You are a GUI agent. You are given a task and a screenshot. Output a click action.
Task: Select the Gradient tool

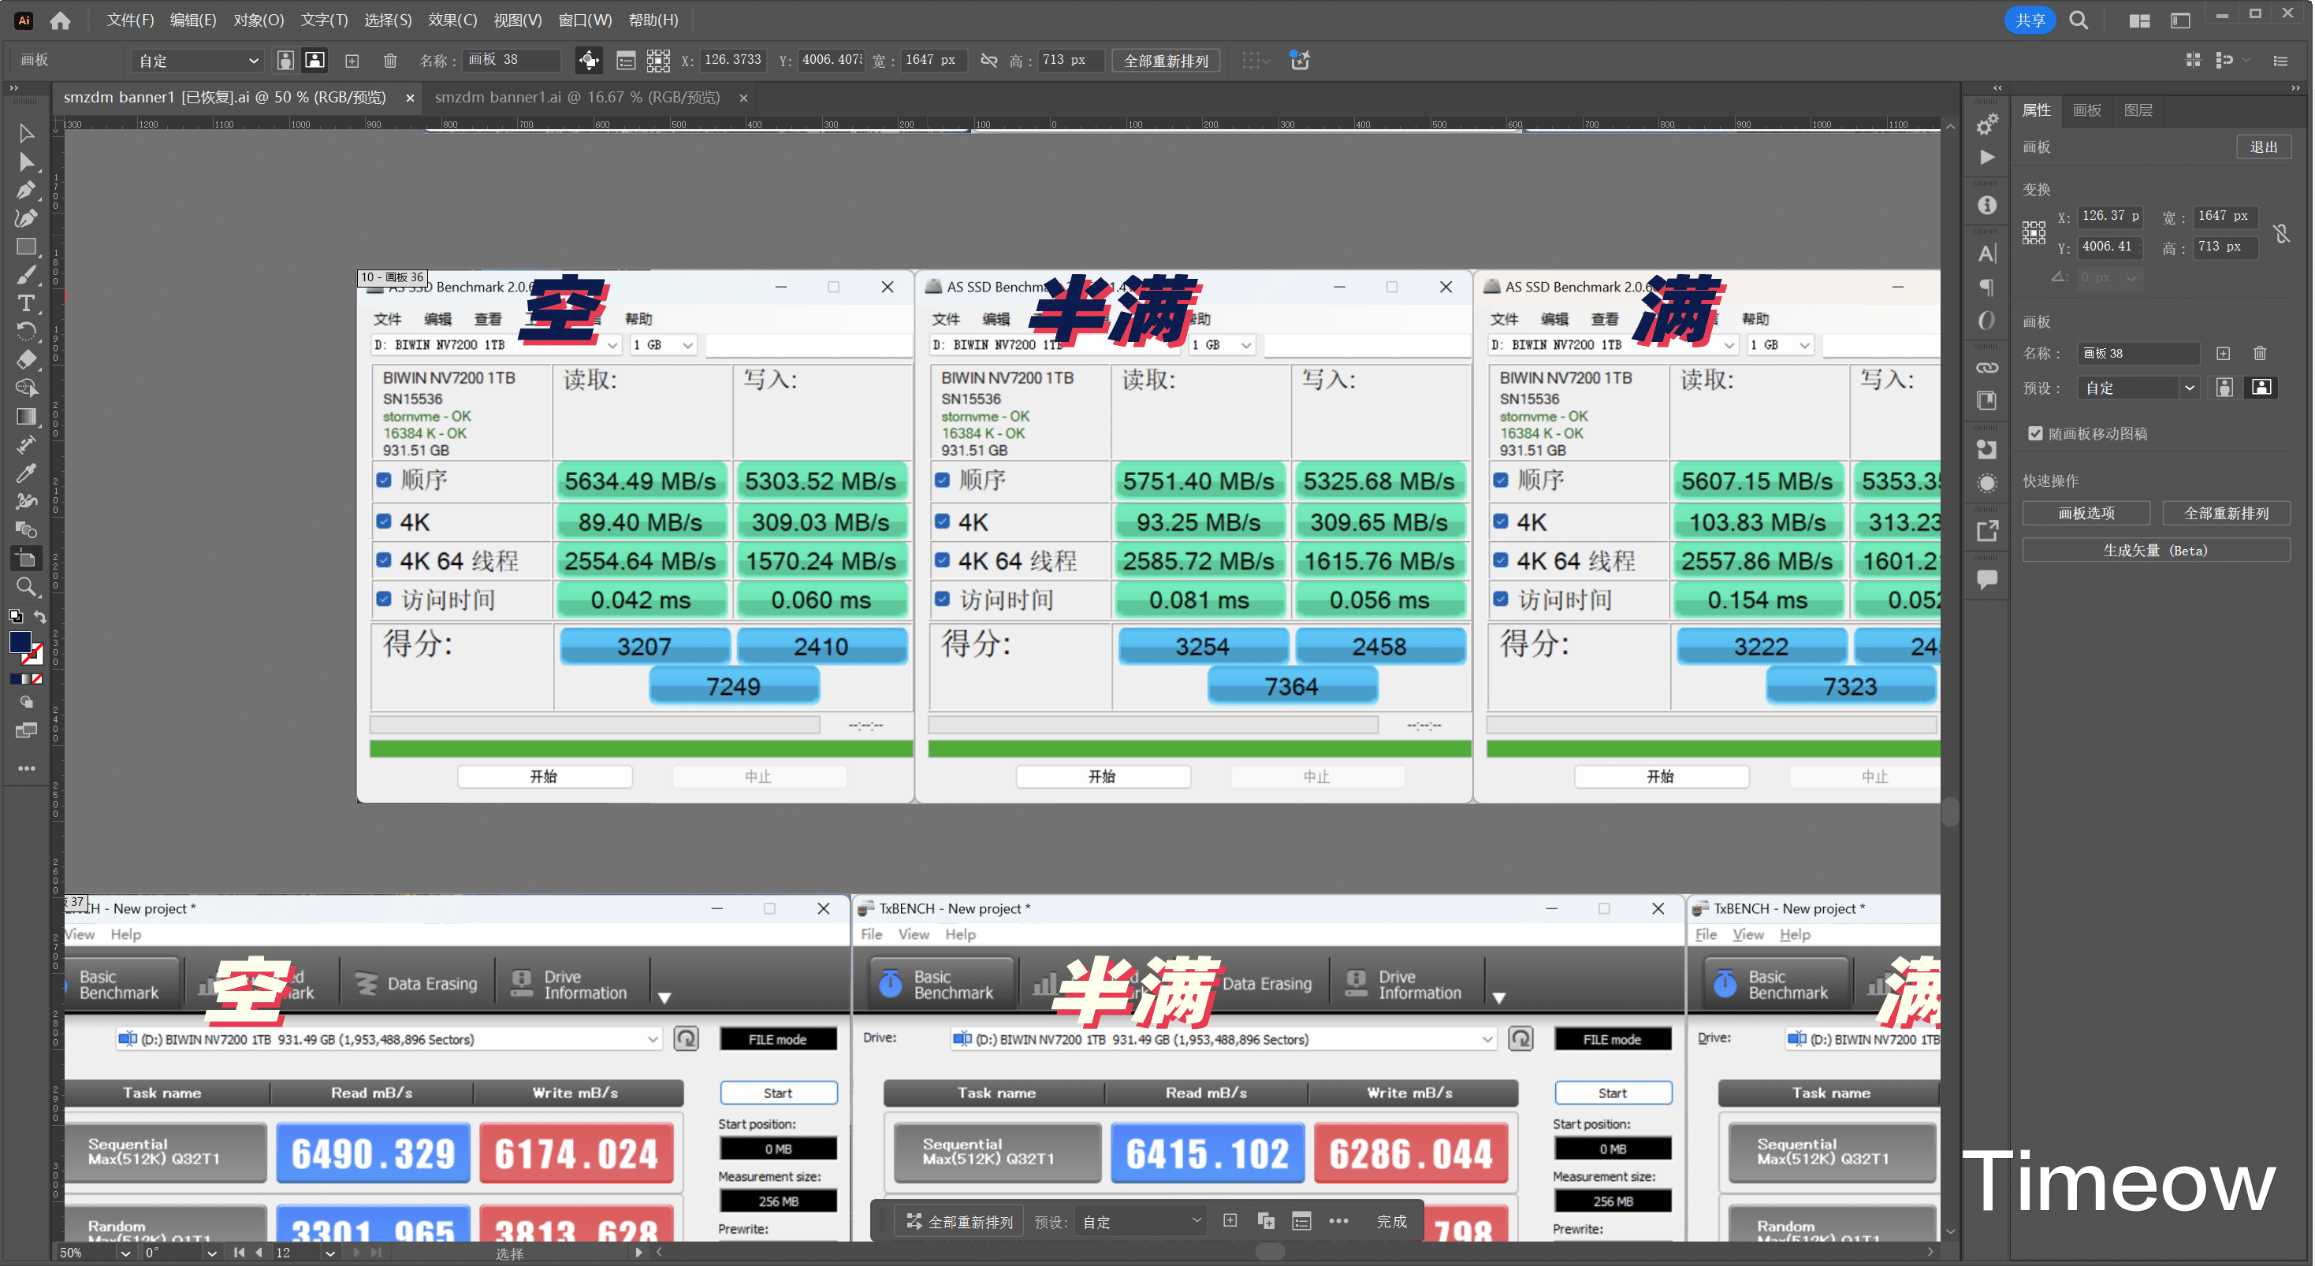tap(26, 417)
